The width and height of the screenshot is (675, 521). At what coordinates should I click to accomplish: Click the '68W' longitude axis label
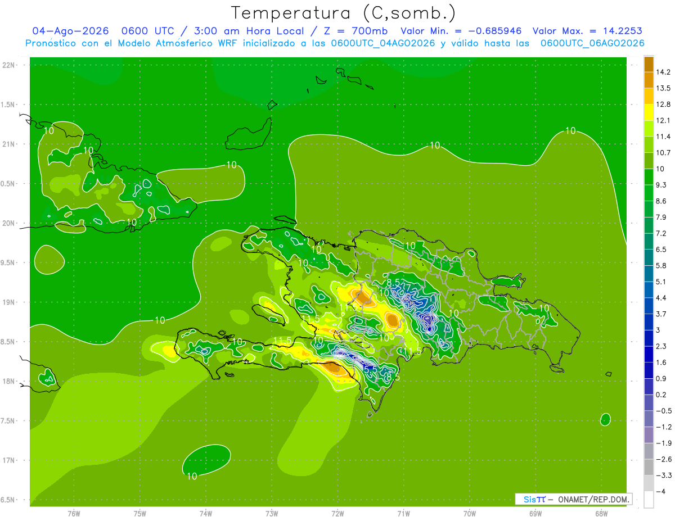[601, 514]
